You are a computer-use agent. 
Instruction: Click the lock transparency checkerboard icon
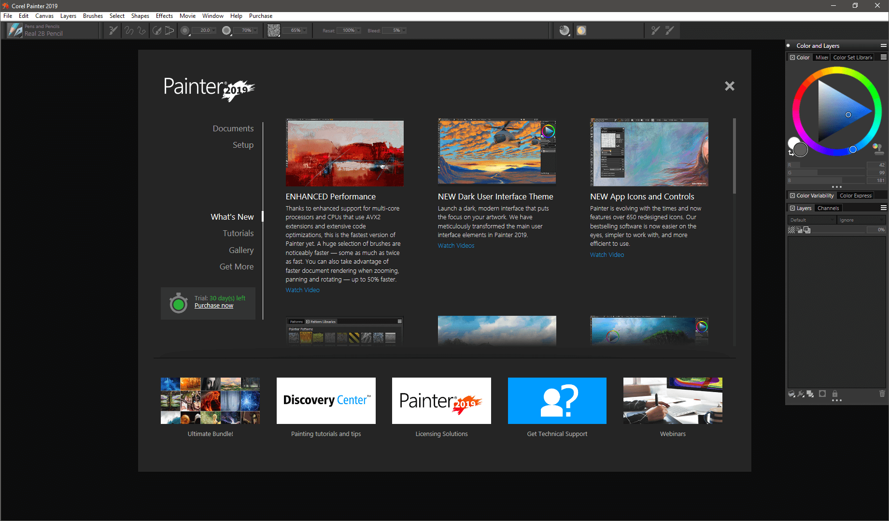791,230
